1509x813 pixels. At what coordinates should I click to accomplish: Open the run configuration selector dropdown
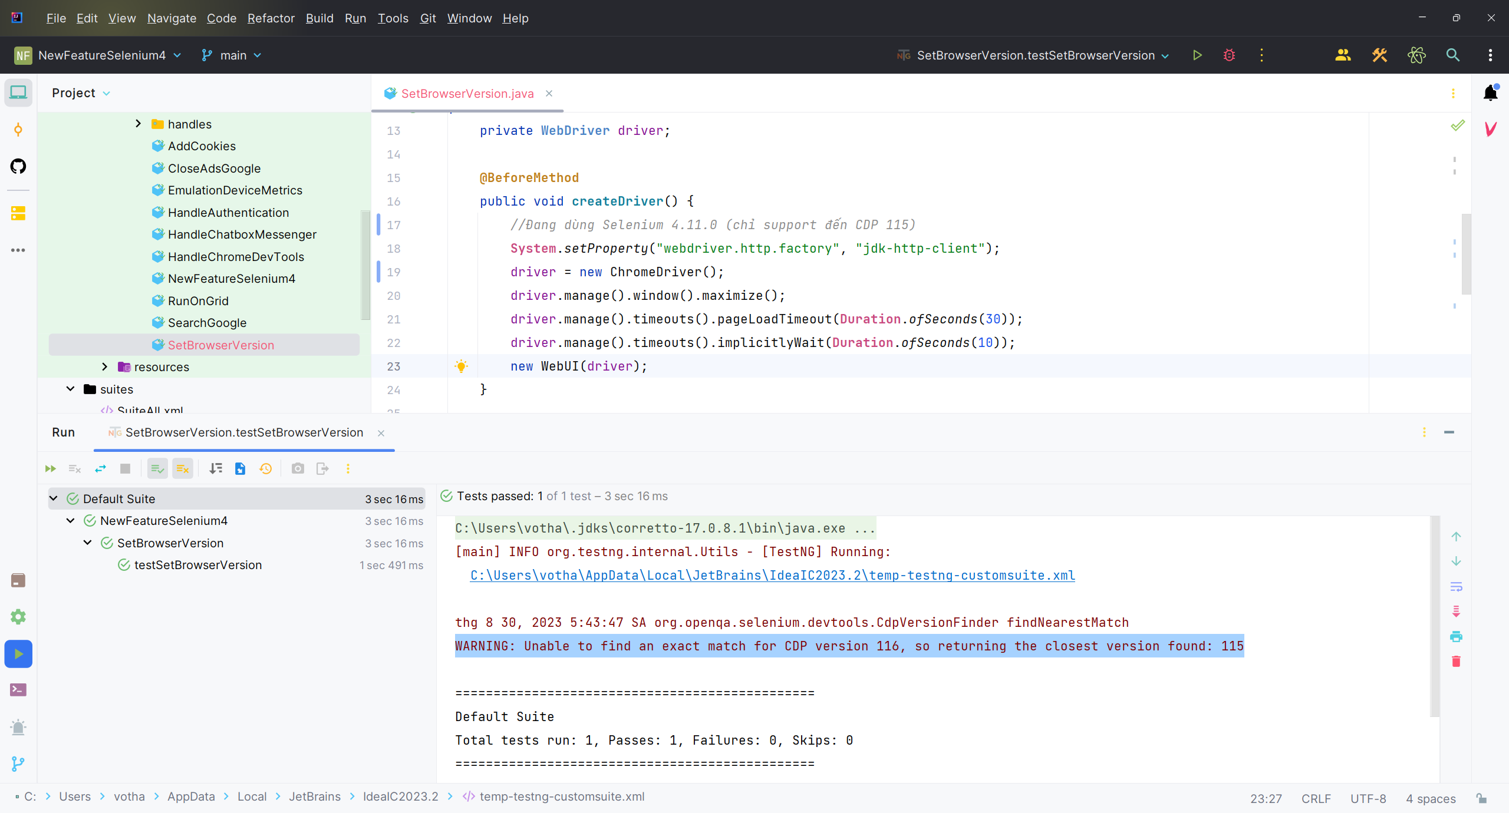point(1033,55)
